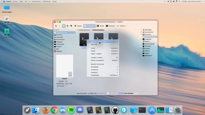Switch to details tree view mode
Image resolution: width=205 pixels, height=115 pixels.
coord(71,26)
